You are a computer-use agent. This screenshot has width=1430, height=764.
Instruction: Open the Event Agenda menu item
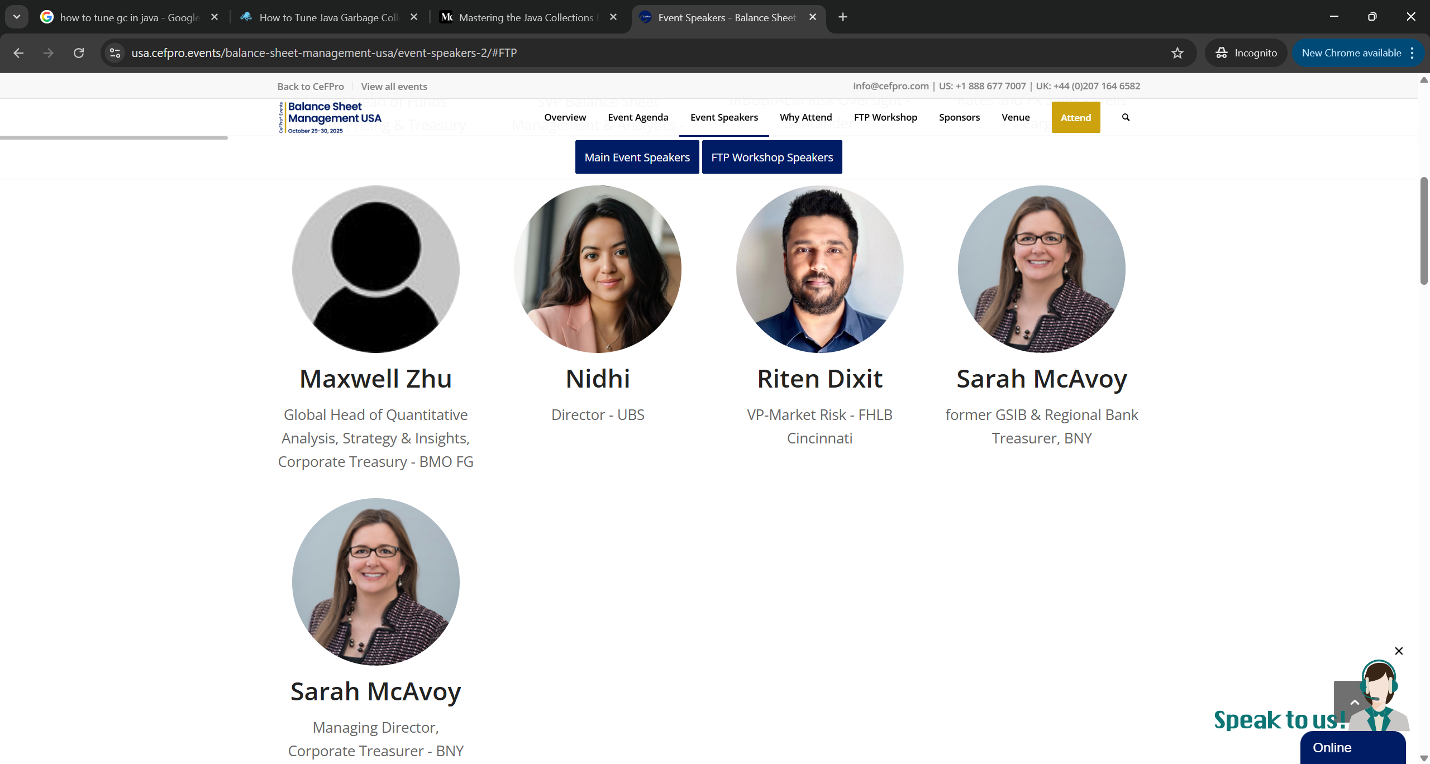tap(638, 117)
